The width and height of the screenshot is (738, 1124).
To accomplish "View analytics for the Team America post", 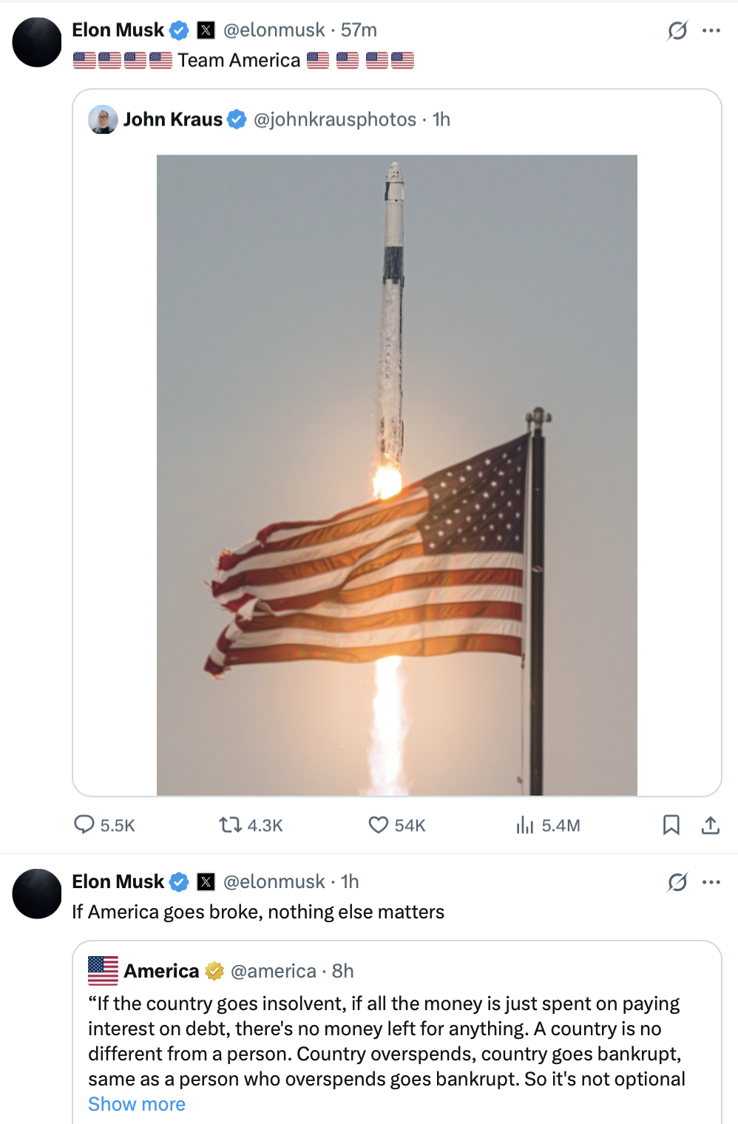I will coord(525,825).
